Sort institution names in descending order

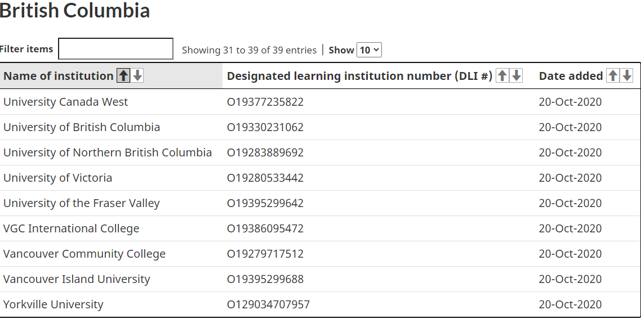coord(138,75)
